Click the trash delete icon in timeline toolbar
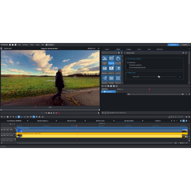Image resolution: width=191 pixels, height=191 pixels. (x=8, y=117)
